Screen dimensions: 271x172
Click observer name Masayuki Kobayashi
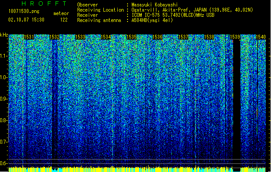155,5
